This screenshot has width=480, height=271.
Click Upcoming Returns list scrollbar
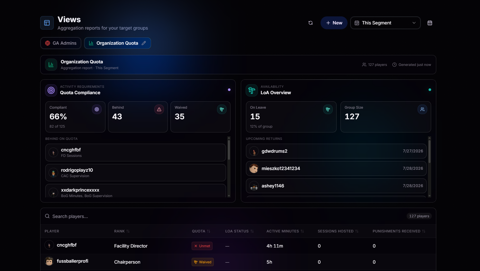coord(430,151)
